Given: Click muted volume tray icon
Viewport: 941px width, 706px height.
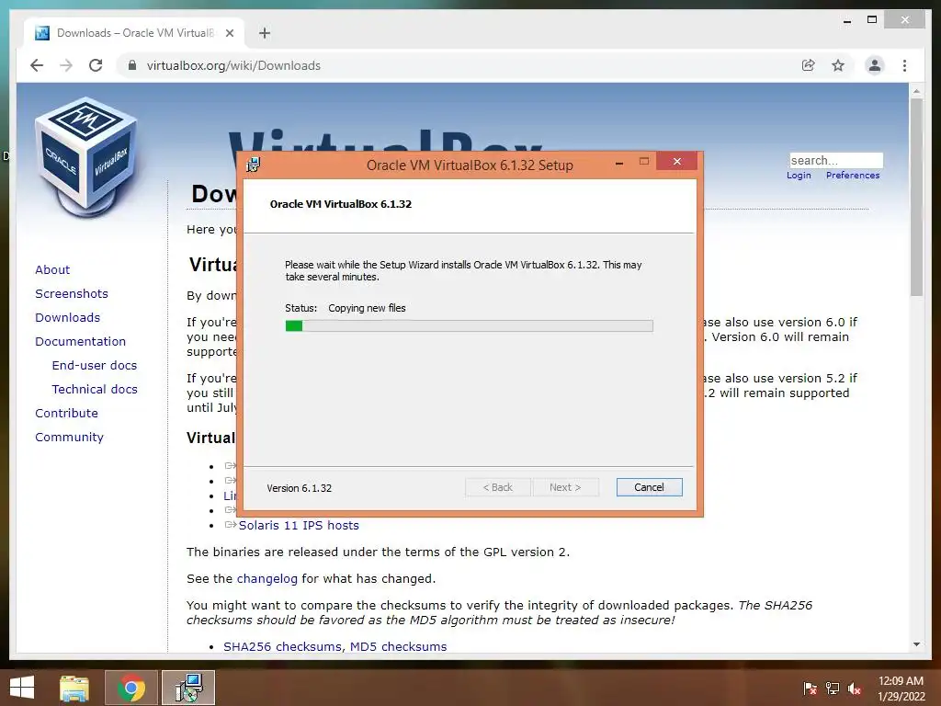Looking at the screenshot, I should [855, 689].
